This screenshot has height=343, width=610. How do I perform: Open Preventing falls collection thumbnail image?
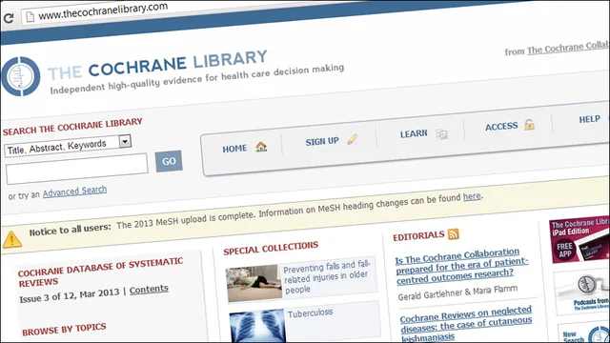(x=254, y=284)
